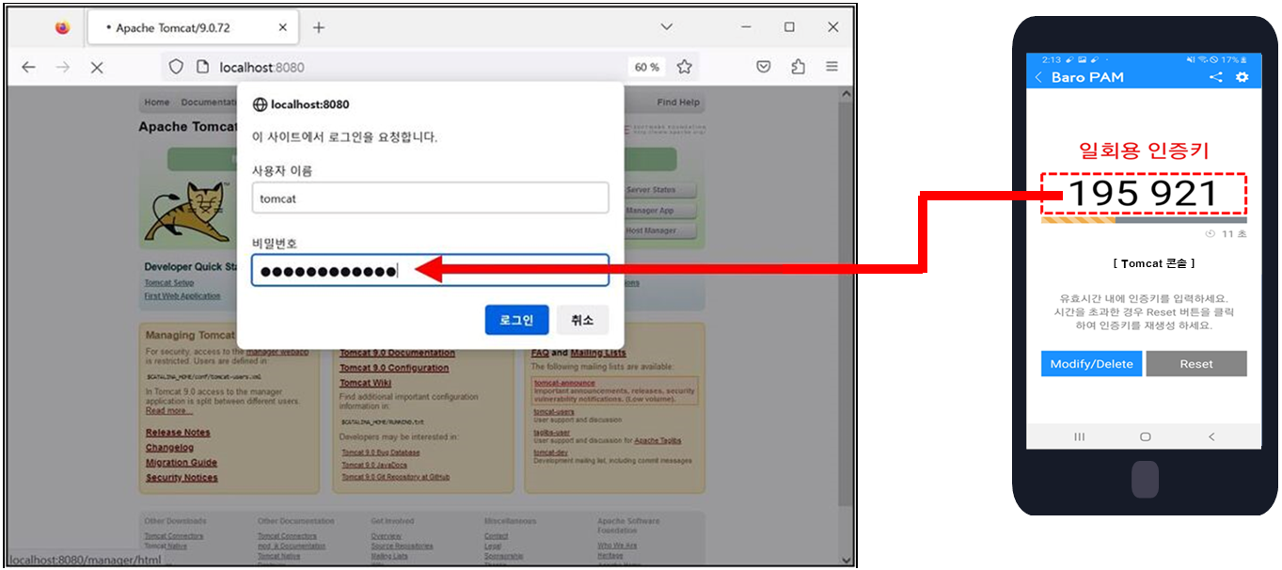This screenshot has width=1282, height=570.
Task: Open the Pocket save icon
Action: coord(764,67)
